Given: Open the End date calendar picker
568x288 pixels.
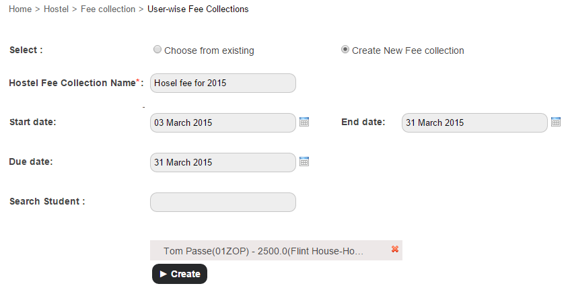Looking at the screenshot, I should tap(556, 122).
